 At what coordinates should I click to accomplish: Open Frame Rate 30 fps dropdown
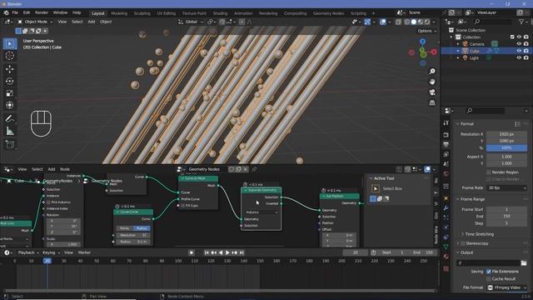click(x=506, y=187)
